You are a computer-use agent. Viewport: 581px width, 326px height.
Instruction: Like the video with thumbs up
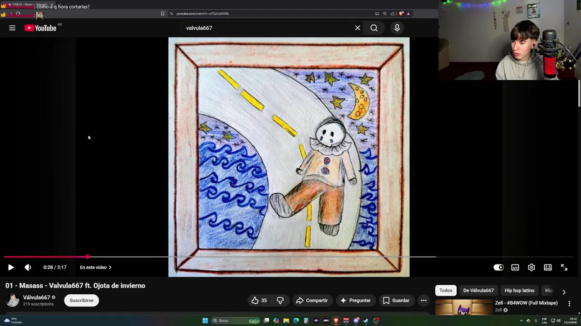[259, 301]
